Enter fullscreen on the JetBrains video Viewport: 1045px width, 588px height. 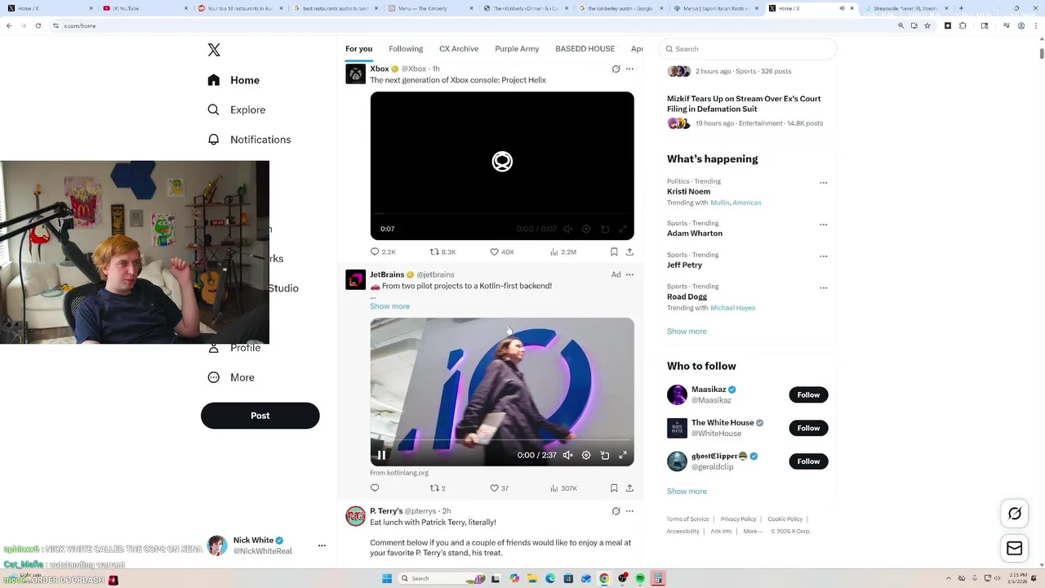click(x=623, y=456)
